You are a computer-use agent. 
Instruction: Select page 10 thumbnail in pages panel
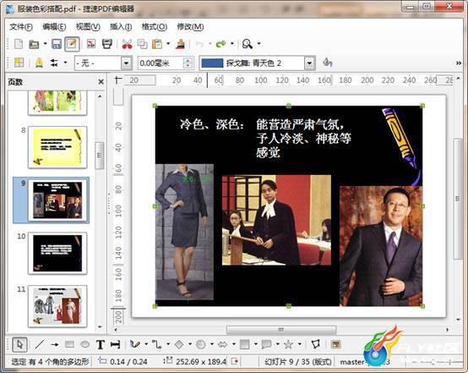(57, 254)
